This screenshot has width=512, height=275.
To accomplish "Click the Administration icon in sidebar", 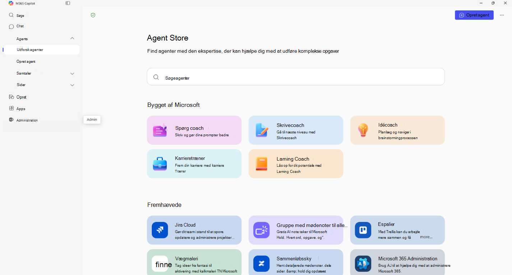I will pyautogui.click(x=11, y=120).
